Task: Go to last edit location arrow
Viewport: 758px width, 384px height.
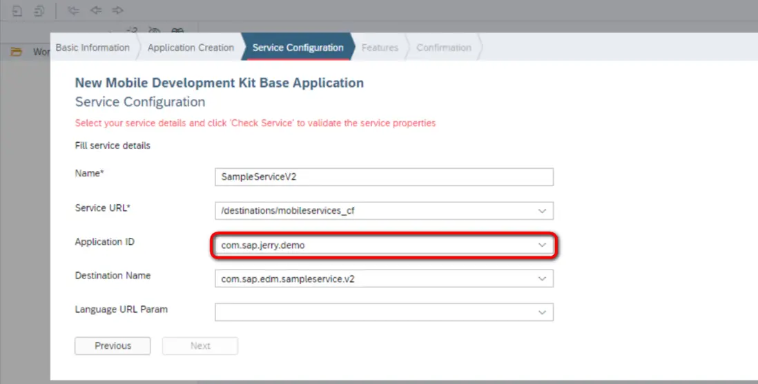Action: tap(73, 10)
